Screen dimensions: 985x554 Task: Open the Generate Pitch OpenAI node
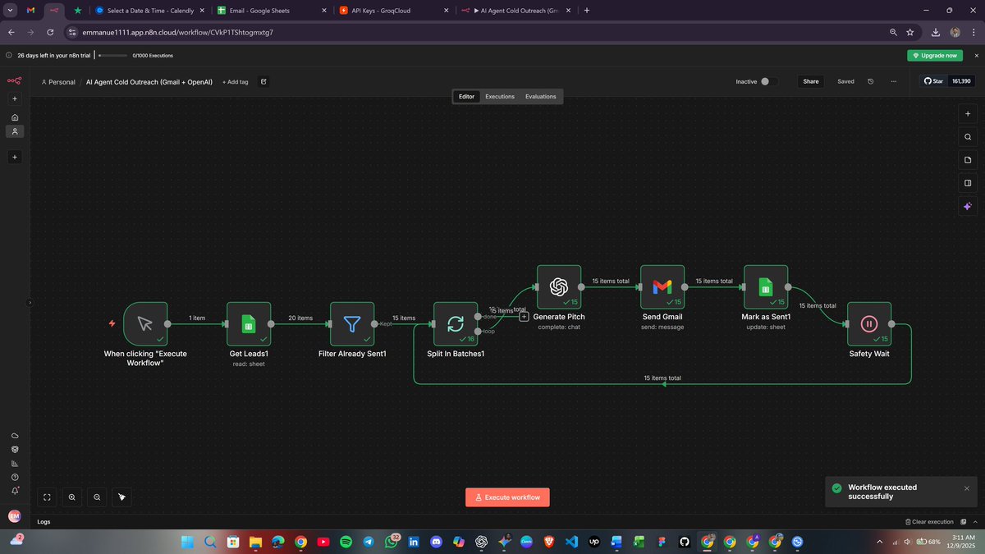point(559,286)
